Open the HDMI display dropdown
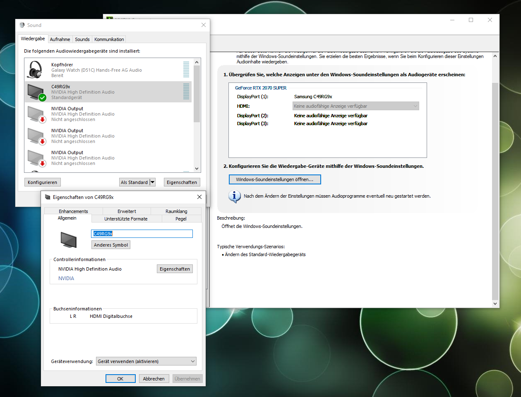 point(356,106)
